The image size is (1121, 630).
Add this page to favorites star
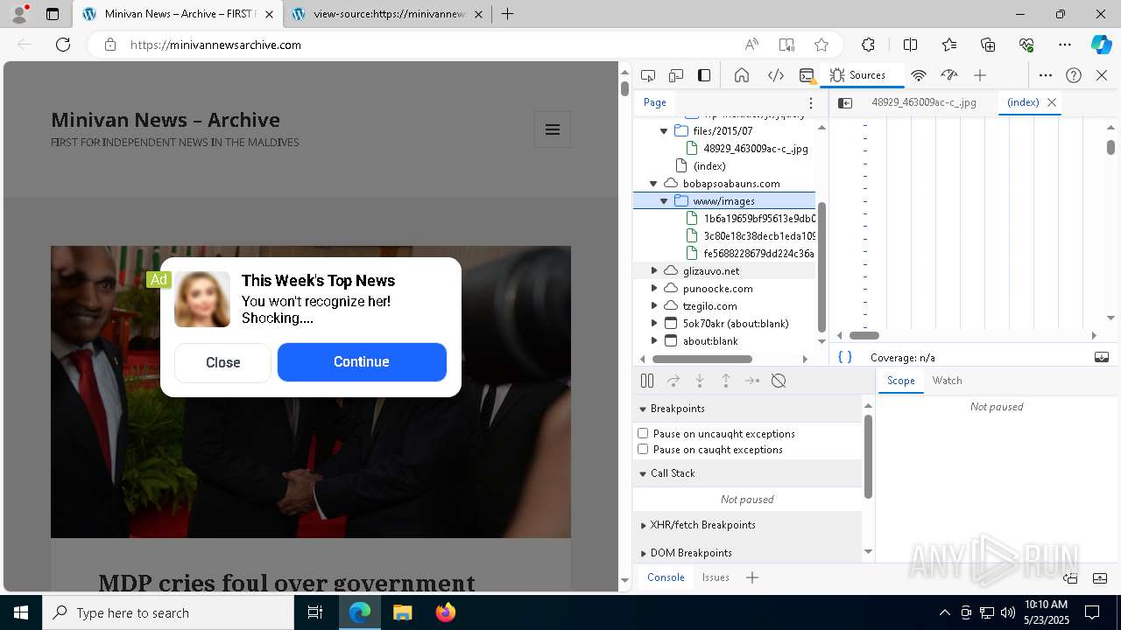point(821,45)
